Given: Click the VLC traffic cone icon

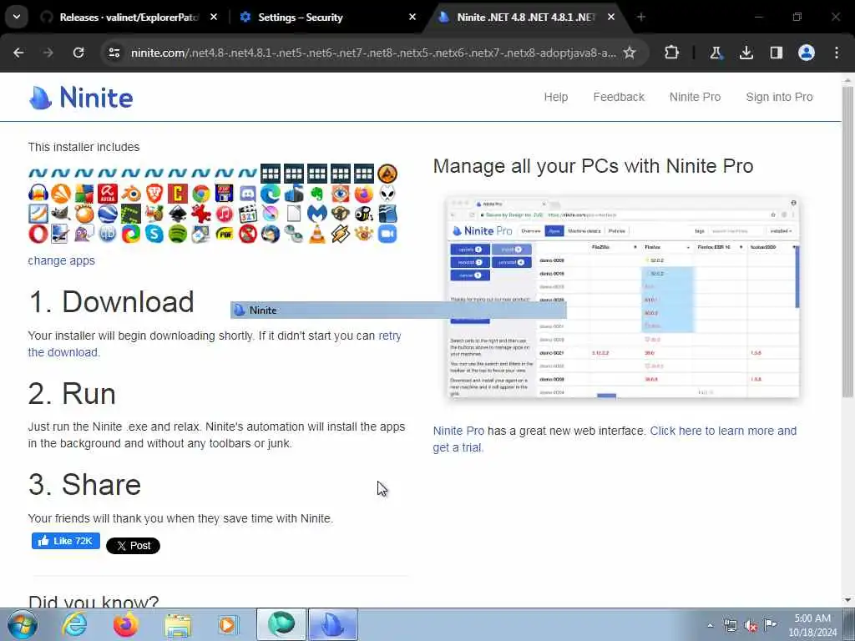Looking at the screenshot, I should coord(317,234).
